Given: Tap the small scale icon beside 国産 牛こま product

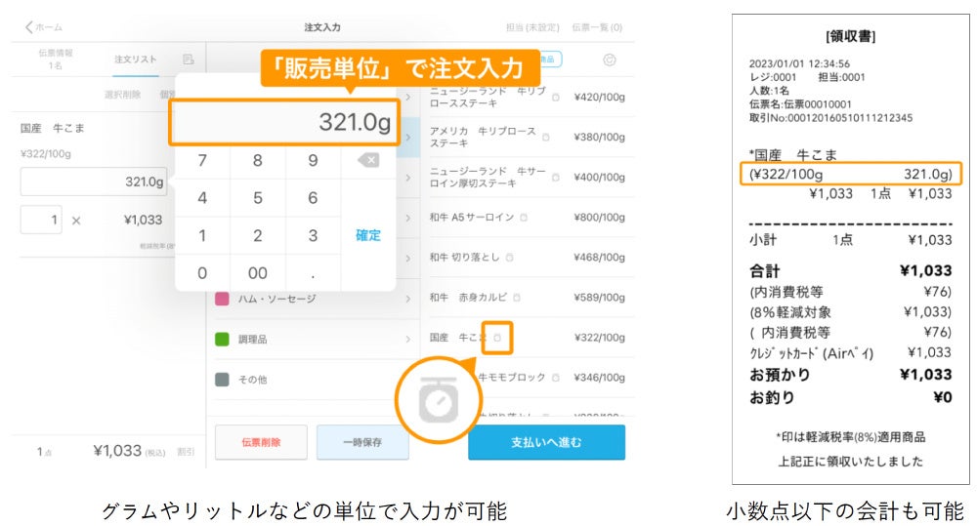Looking at the screenshot, I should pyautogui.click(x=497, y=338).
